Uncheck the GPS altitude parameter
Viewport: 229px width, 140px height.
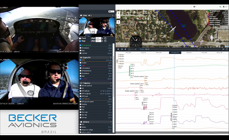pyautogui.click(x=80, y=99)
